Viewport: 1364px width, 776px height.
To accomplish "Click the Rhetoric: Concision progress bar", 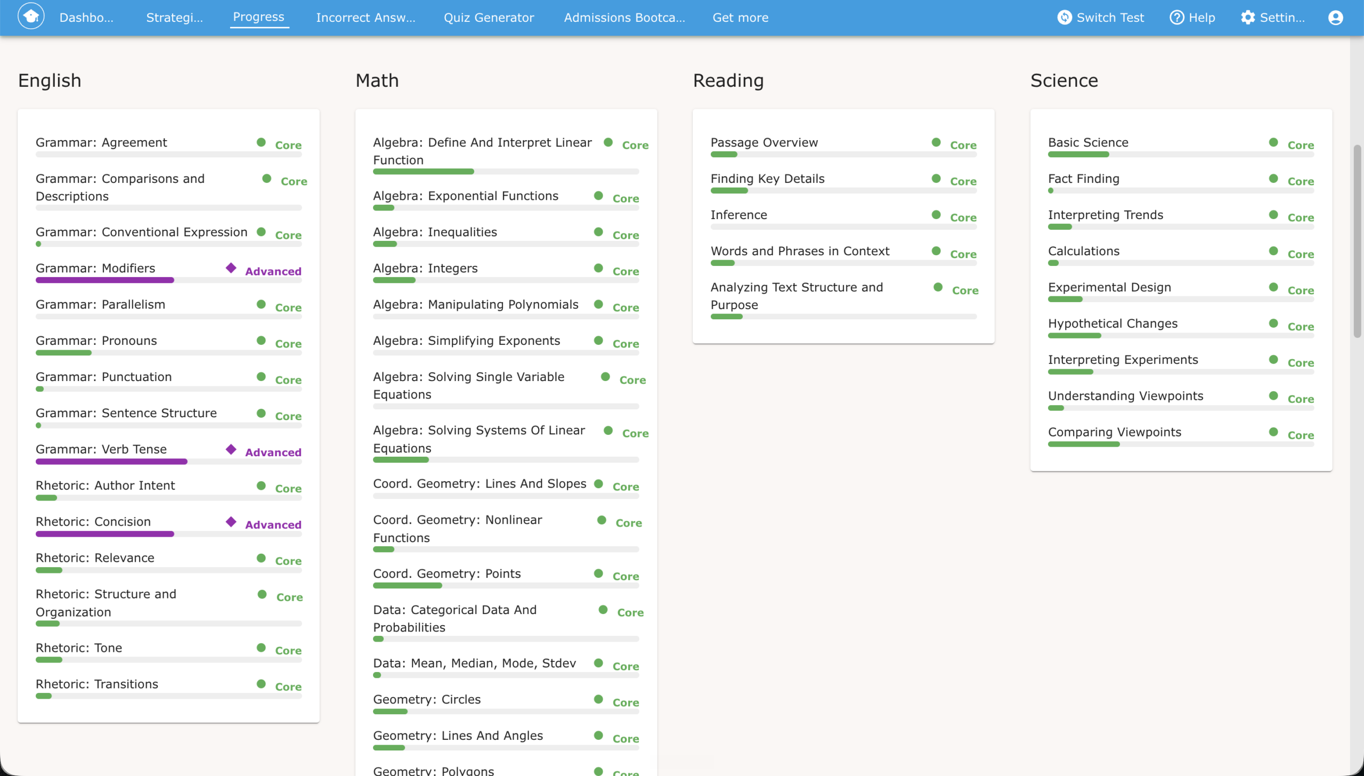I will point(168,534).
